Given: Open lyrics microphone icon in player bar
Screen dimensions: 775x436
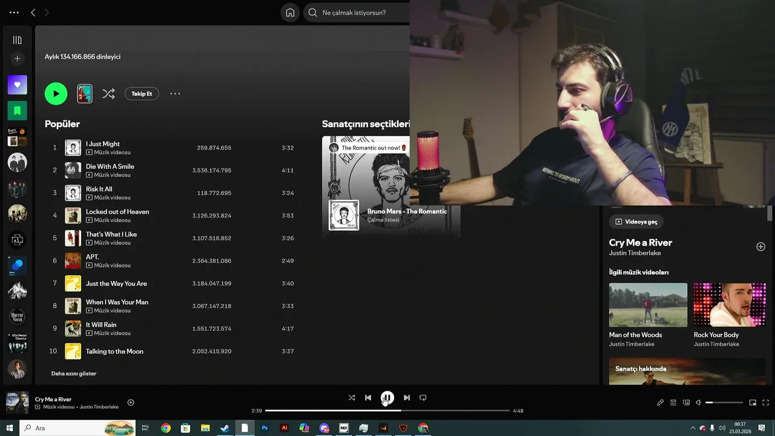Looking at the screenshot, I should point(661,403).
